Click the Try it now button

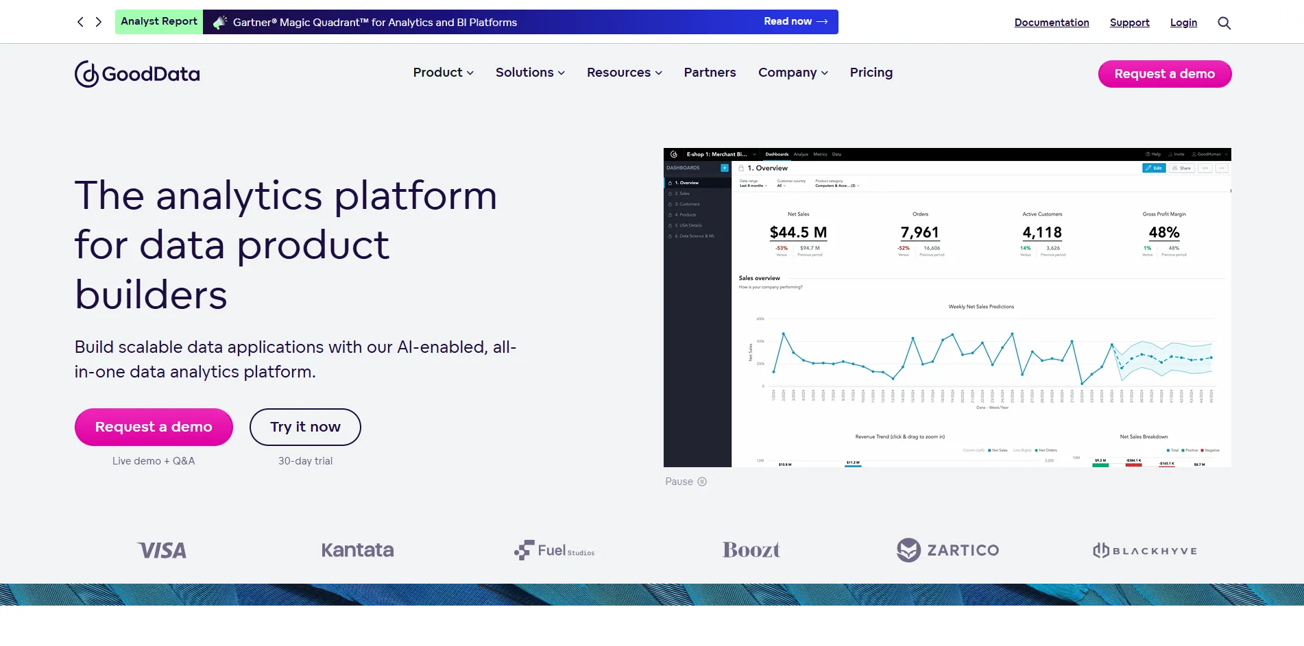(x=305, y=427)
